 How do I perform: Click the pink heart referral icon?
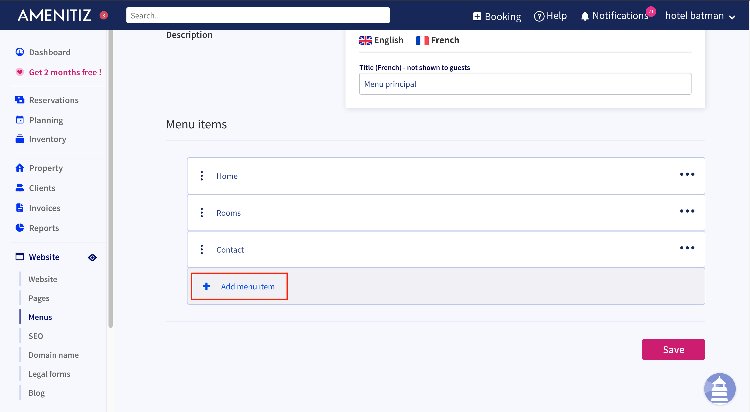point(20,72)
